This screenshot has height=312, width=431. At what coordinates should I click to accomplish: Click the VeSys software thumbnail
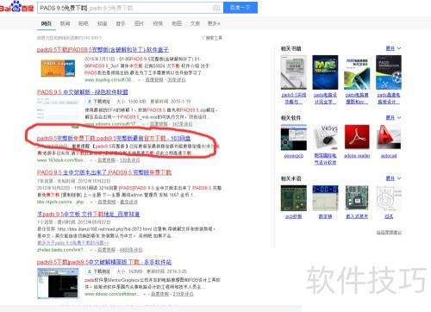point(325,137)
